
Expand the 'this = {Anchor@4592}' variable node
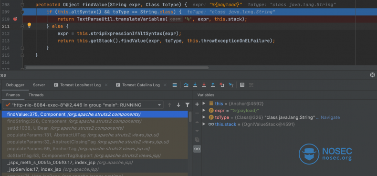point(204,104)
